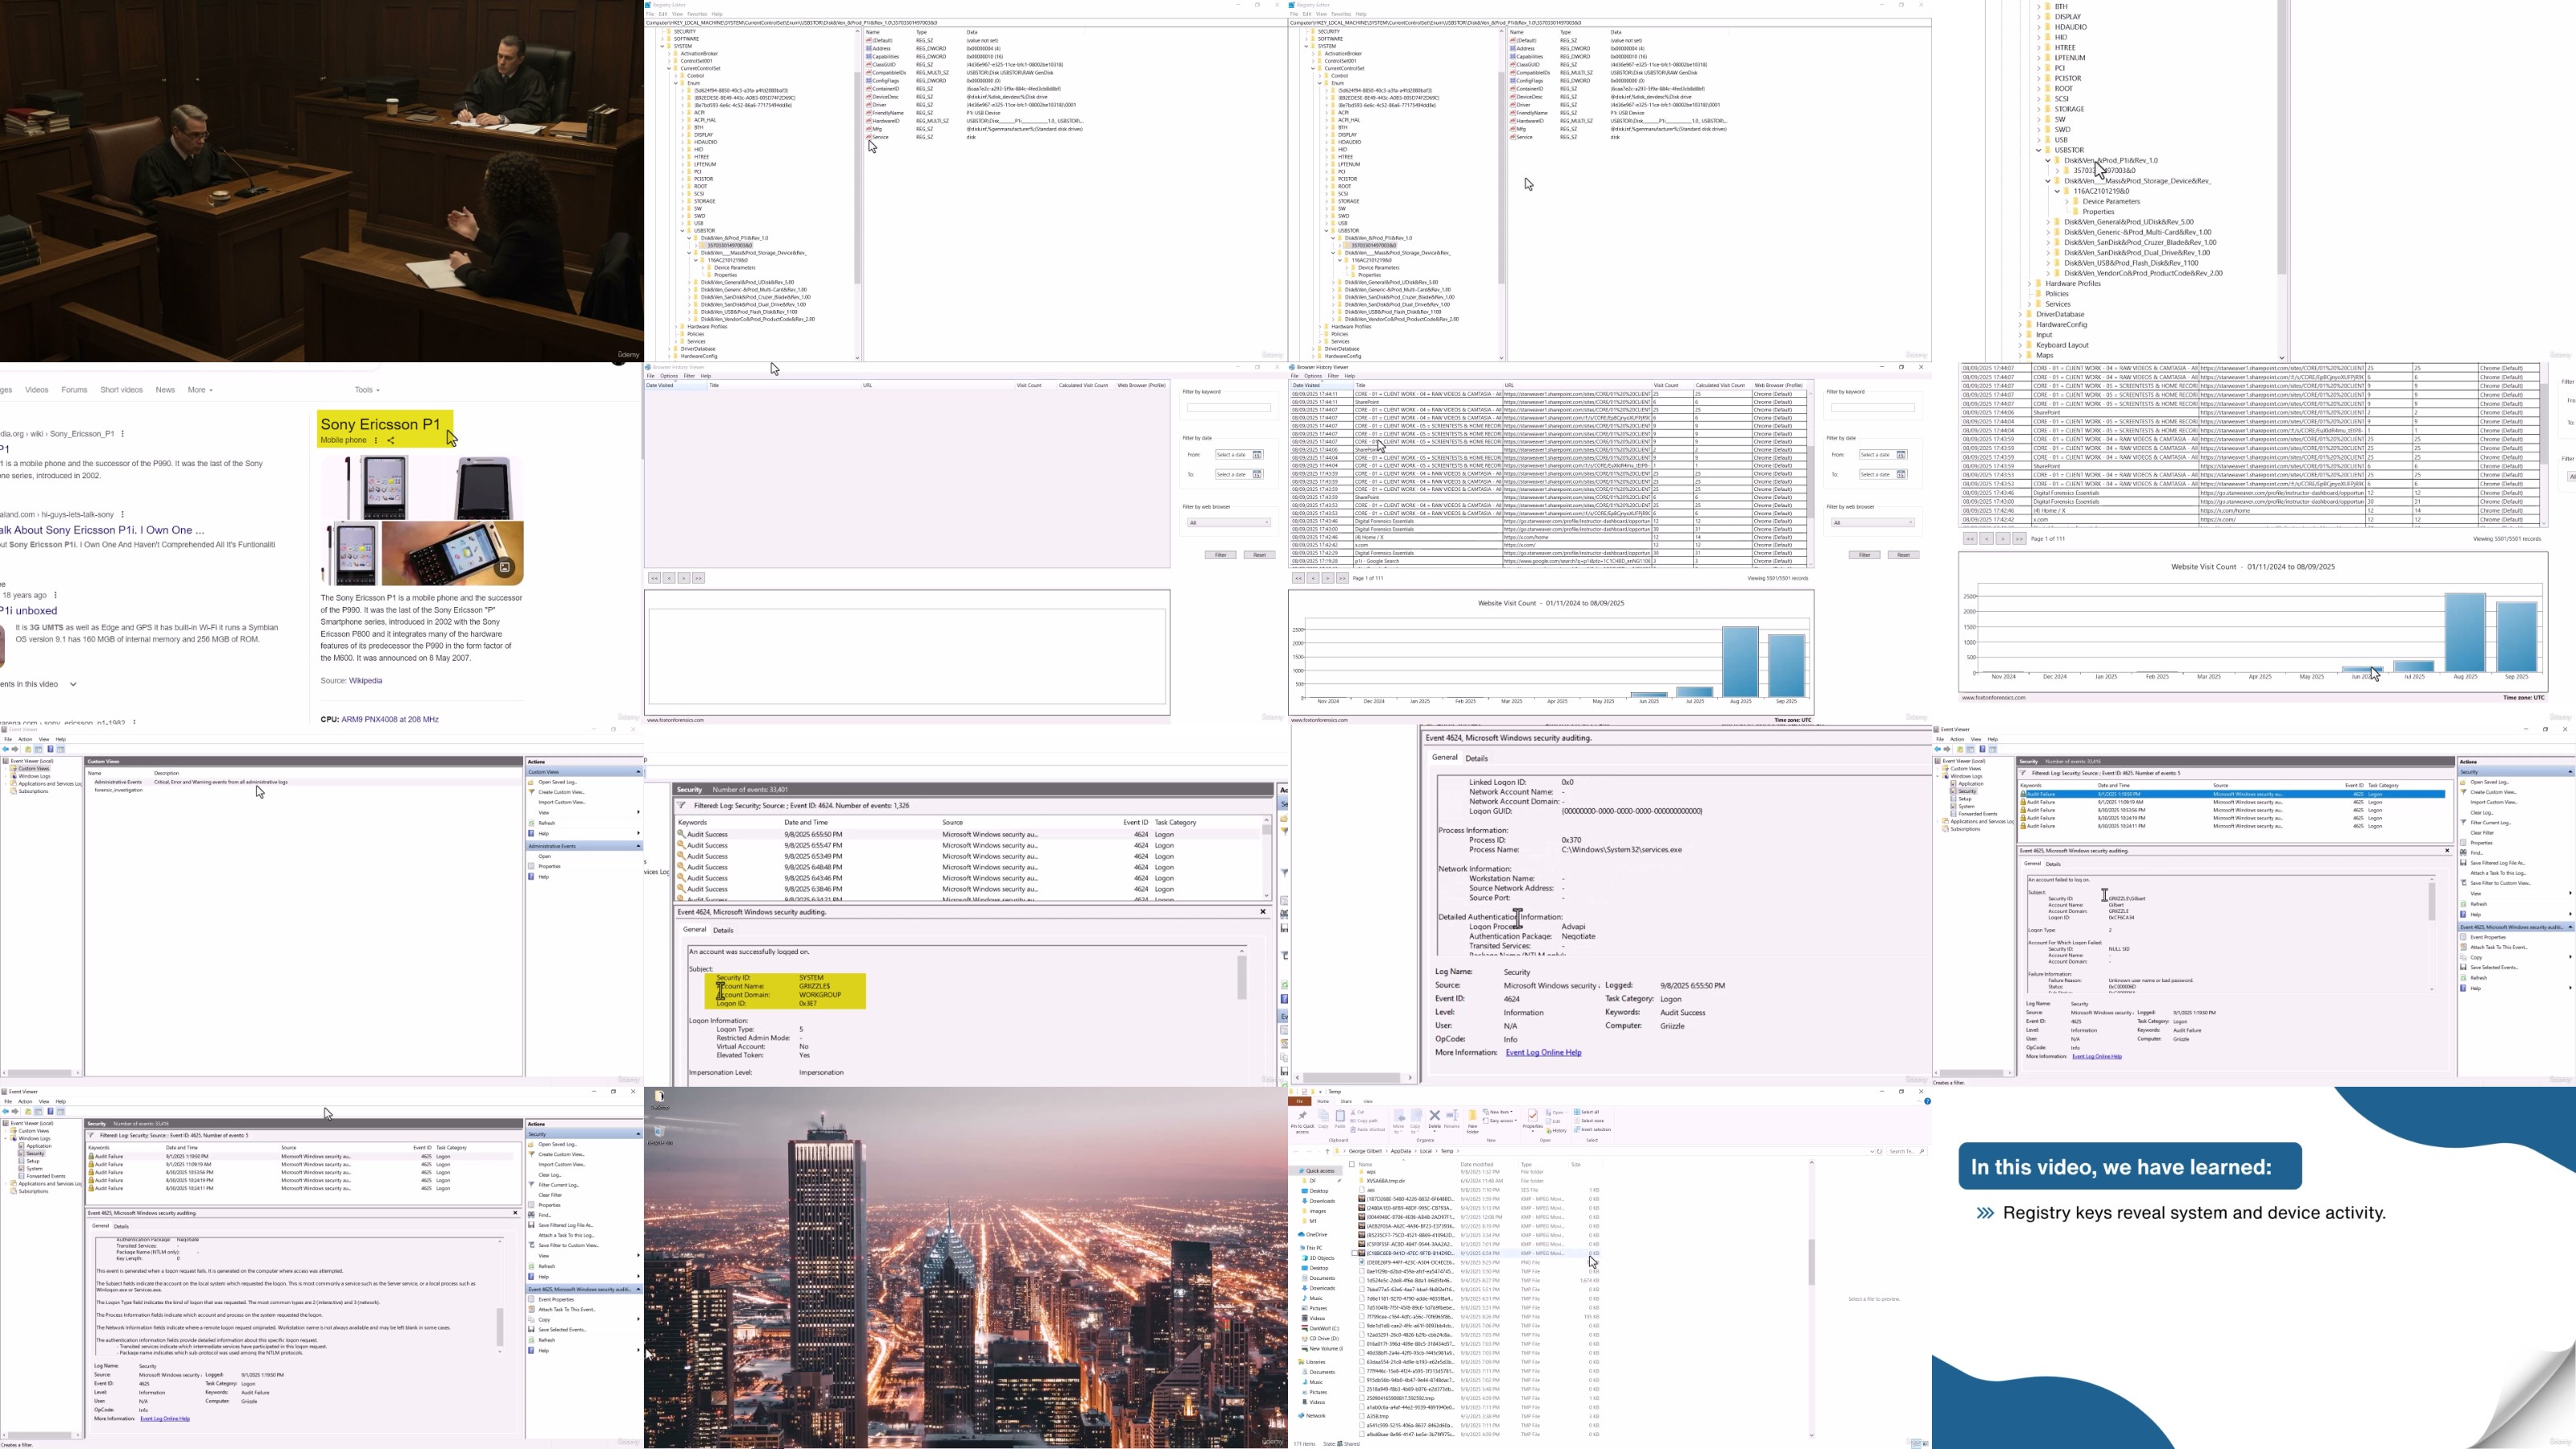Click Pin to Quick access icon
This screenshot has width=2576, height=1449.
coord(1303,1116)
